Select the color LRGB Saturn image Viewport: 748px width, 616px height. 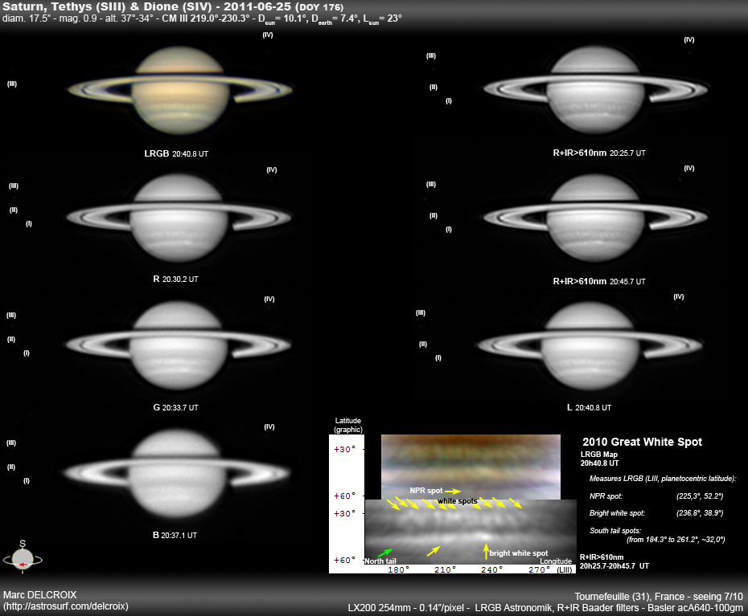coord(180,90)
